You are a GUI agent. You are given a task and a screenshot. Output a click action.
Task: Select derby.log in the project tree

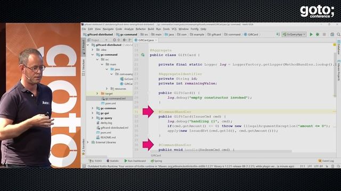(x=104, y=123)
